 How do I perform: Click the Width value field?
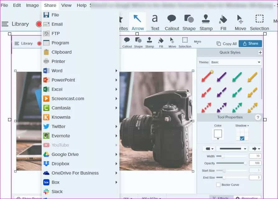coord(255,156)
